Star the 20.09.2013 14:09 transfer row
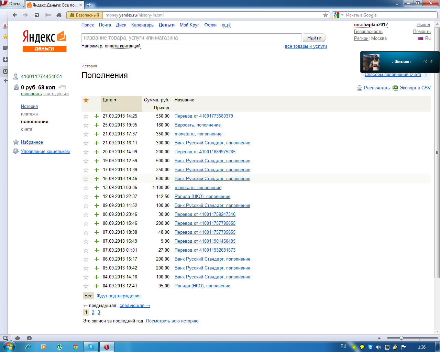This screenshot has width=440, height=352. click(86, 152)
